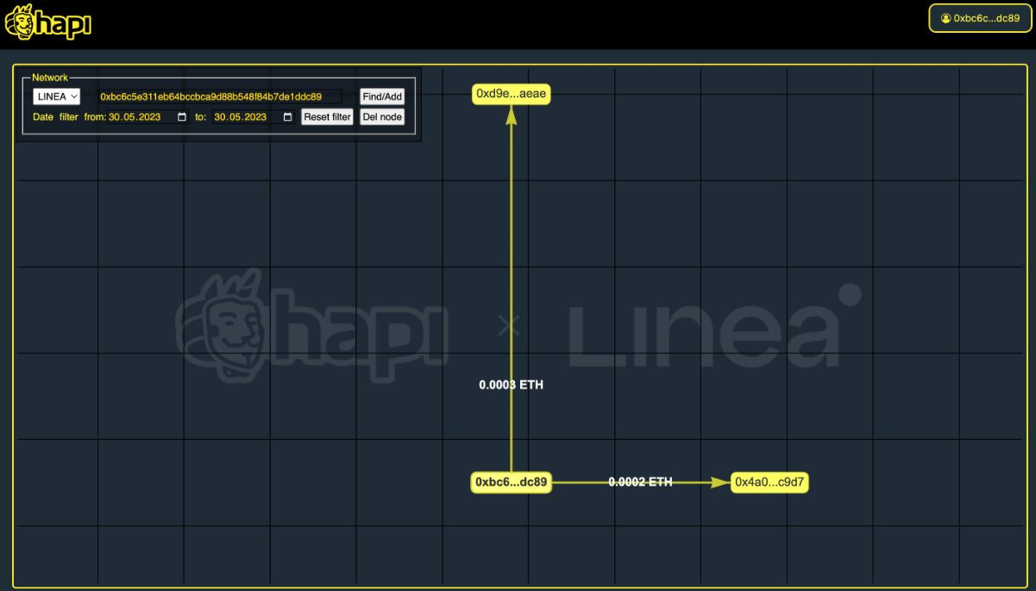Image resolution: width=1036 pixels, height=591 pixels.
Task: Click the 0.0002 ETH edge label
Action: click(x=640, y=482)
